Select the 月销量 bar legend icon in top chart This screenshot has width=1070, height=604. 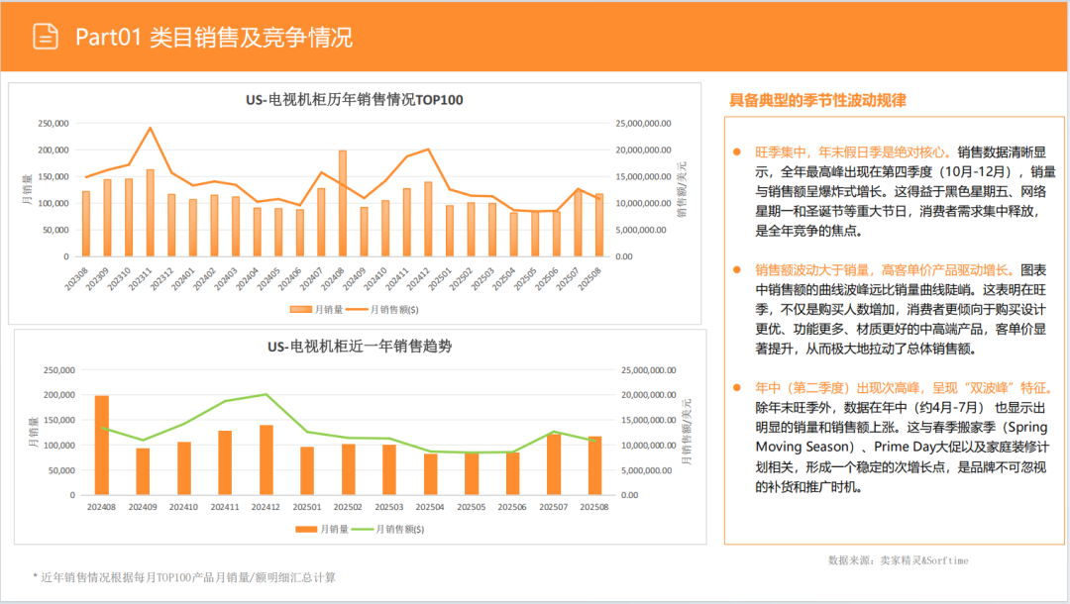coord(300,309)
